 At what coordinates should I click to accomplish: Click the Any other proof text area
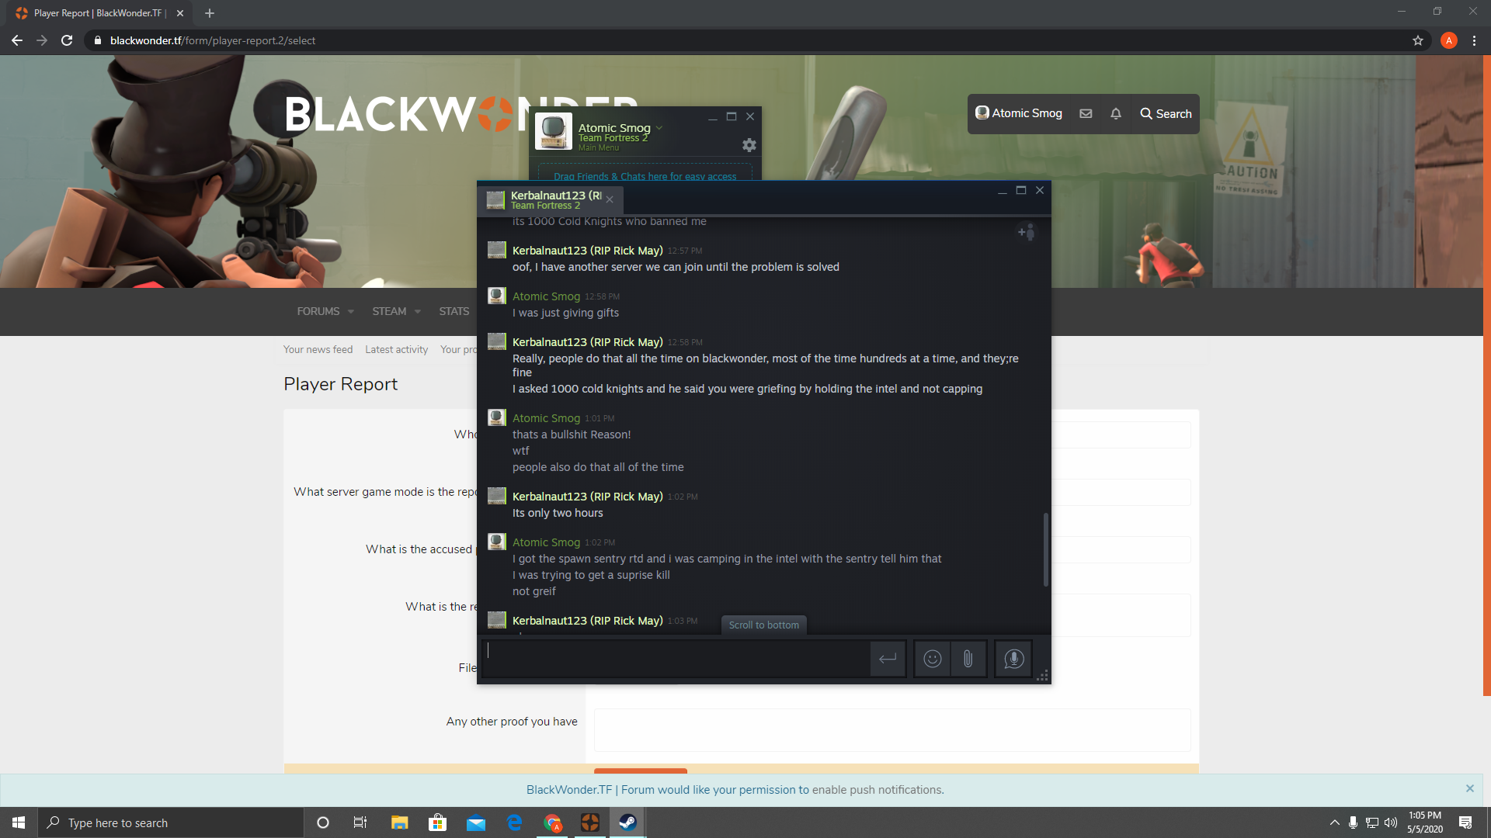892,729
